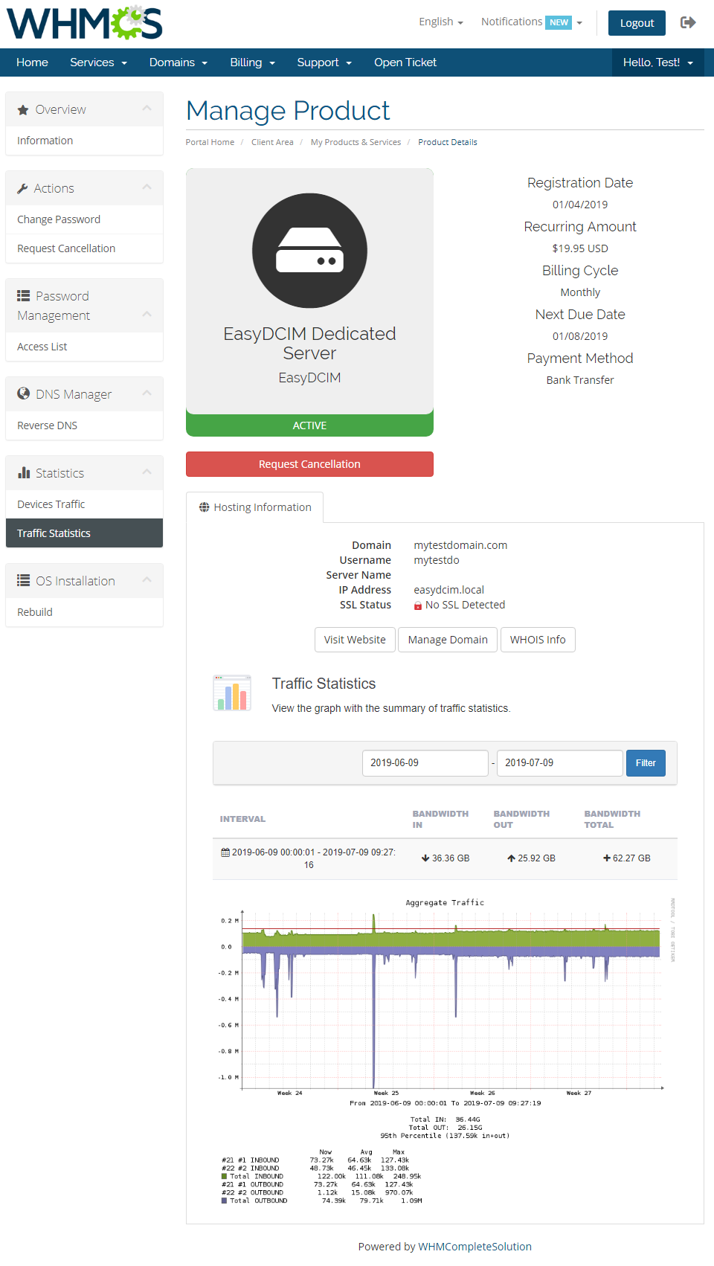Click the OS Installation list icon
The image size is (714, 1266).
pos(23,580)
